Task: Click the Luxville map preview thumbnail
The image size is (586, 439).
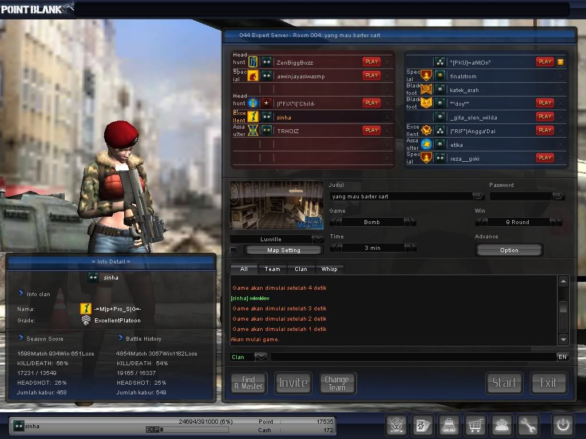Action: click(x=276, y=205)
